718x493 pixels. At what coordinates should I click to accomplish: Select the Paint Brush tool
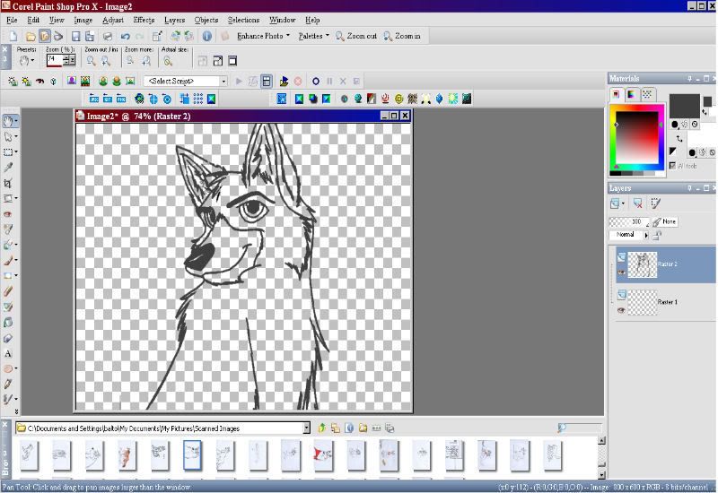coord(8,261)
